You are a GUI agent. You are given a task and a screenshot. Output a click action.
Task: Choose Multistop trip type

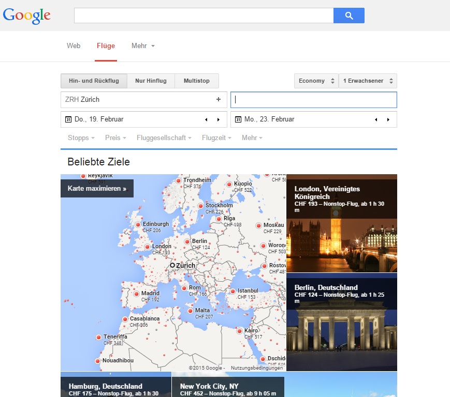(197, 81)
